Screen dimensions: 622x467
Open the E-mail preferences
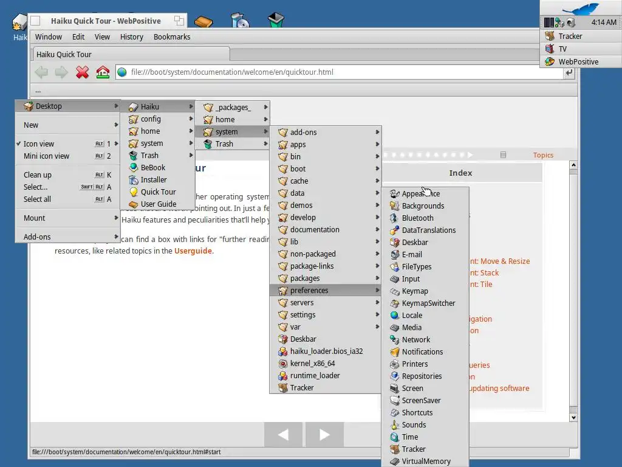[425, 255]
